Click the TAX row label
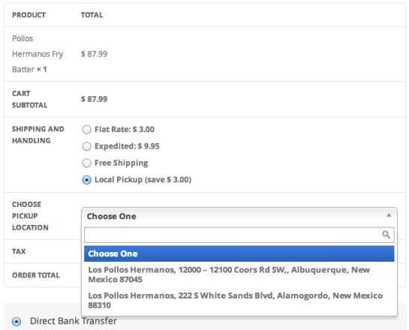The height and width of the screenshot is (330, 409). click(19, 251)
